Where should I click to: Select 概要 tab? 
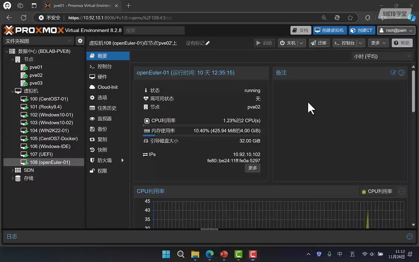click(108, 56)
